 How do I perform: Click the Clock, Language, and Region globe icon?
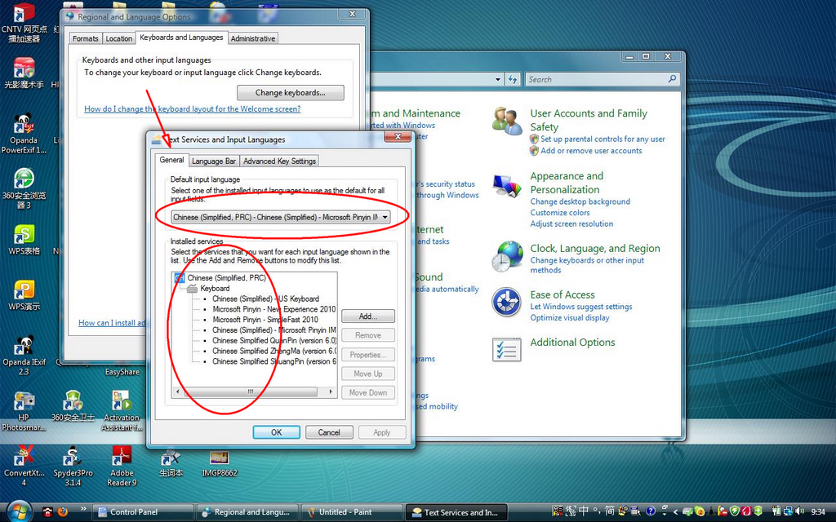tap(507, 256)
